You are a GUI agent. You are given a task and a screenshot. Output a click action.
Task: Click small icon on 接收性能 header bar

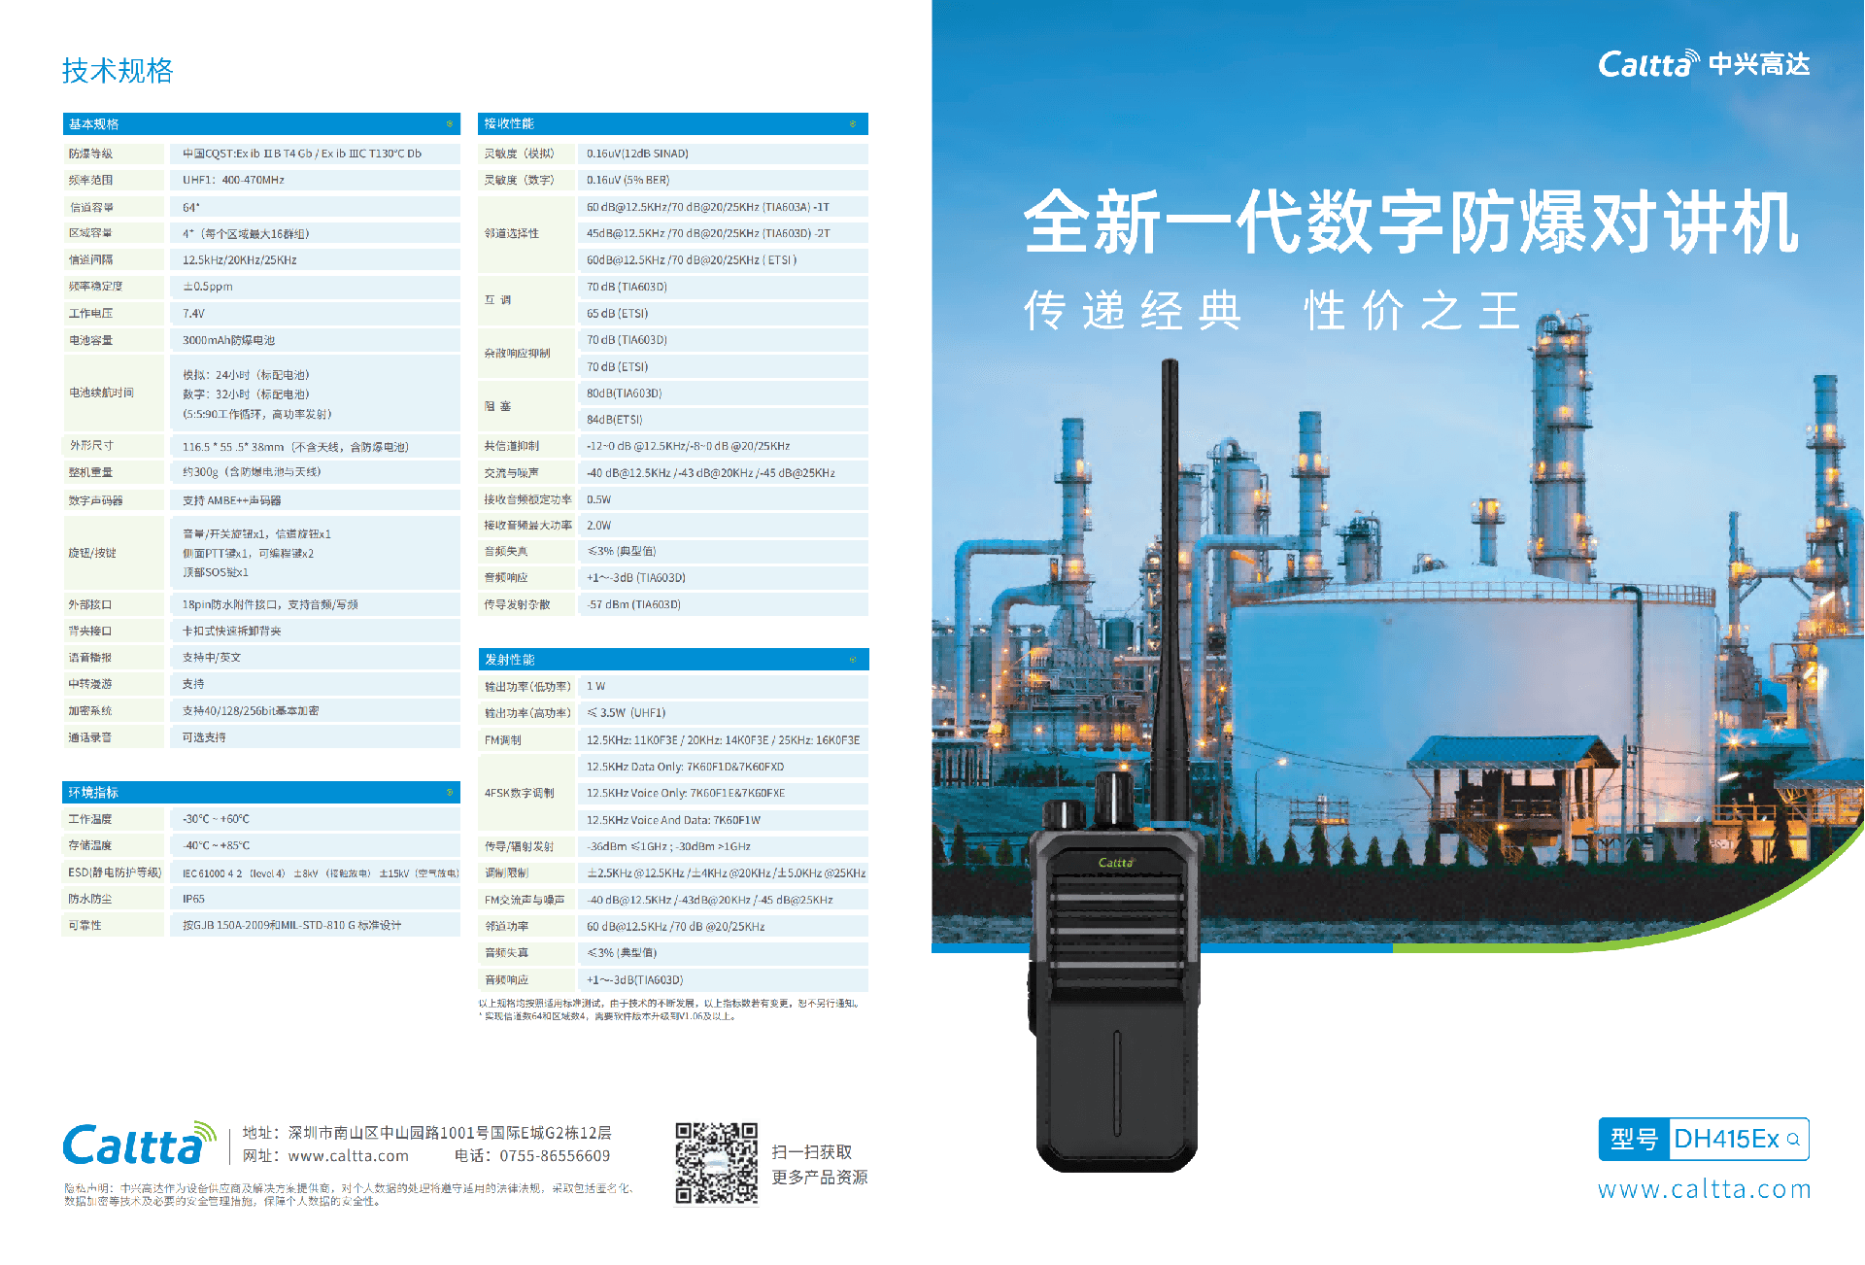pyautogui.click(x=853, y=123)
